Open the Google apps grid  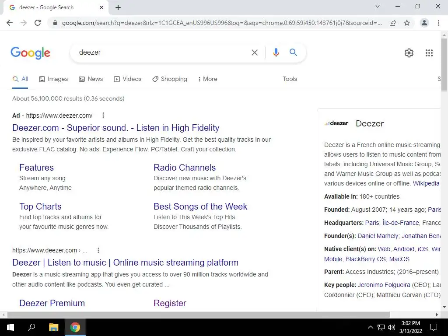pyautogui.click(x=429, y=53)
